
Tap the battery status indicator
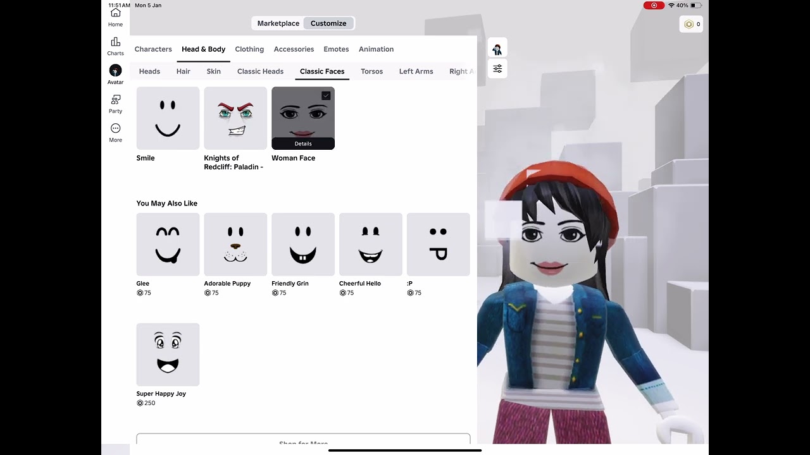(695, 5)
